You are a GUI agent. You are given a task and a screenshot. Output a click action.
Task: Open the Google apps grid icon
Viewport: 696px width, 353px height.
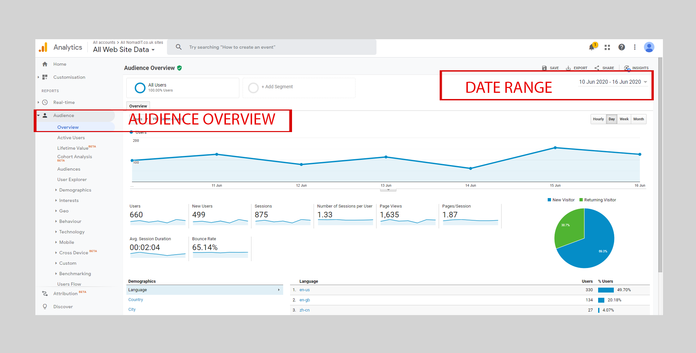(x=607, y=47)
